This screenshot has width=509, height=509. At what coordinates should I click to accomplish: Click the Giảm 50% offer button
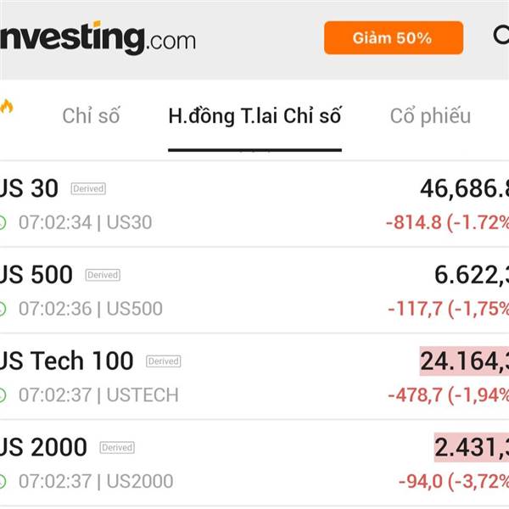click(394, 38)
